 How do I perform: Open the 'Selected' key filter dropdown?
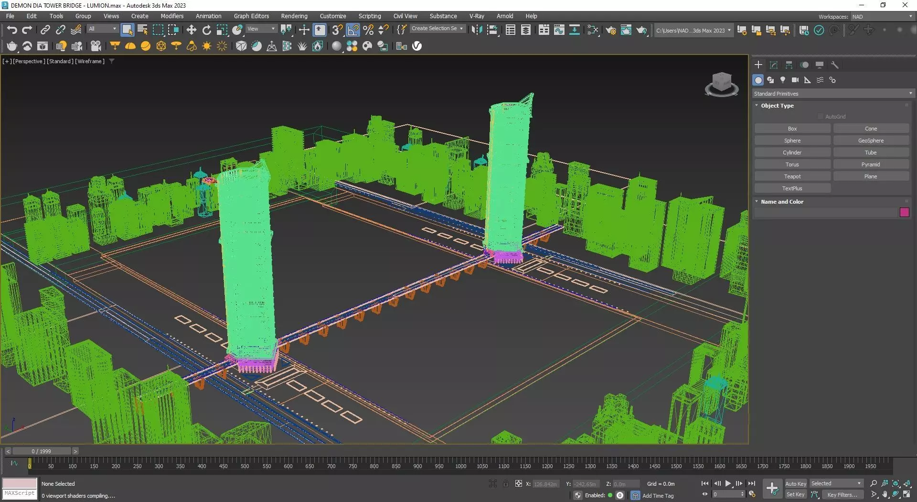(x=836, y=484)
